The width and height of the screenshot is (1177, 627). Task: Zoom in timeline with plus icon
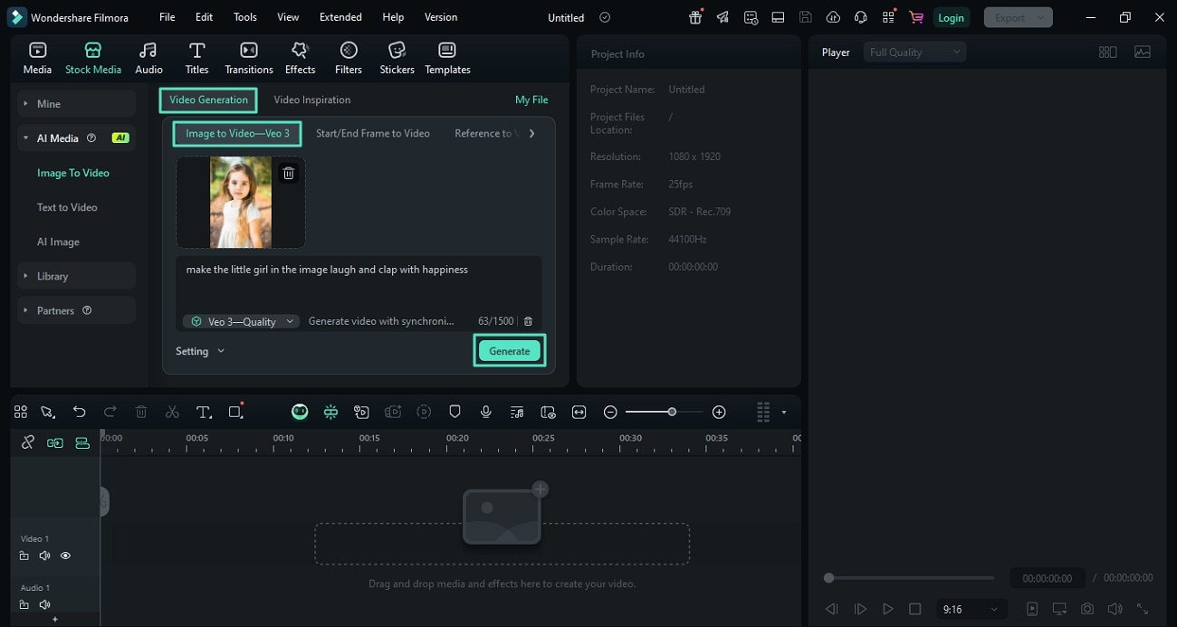tap(719, 412)
